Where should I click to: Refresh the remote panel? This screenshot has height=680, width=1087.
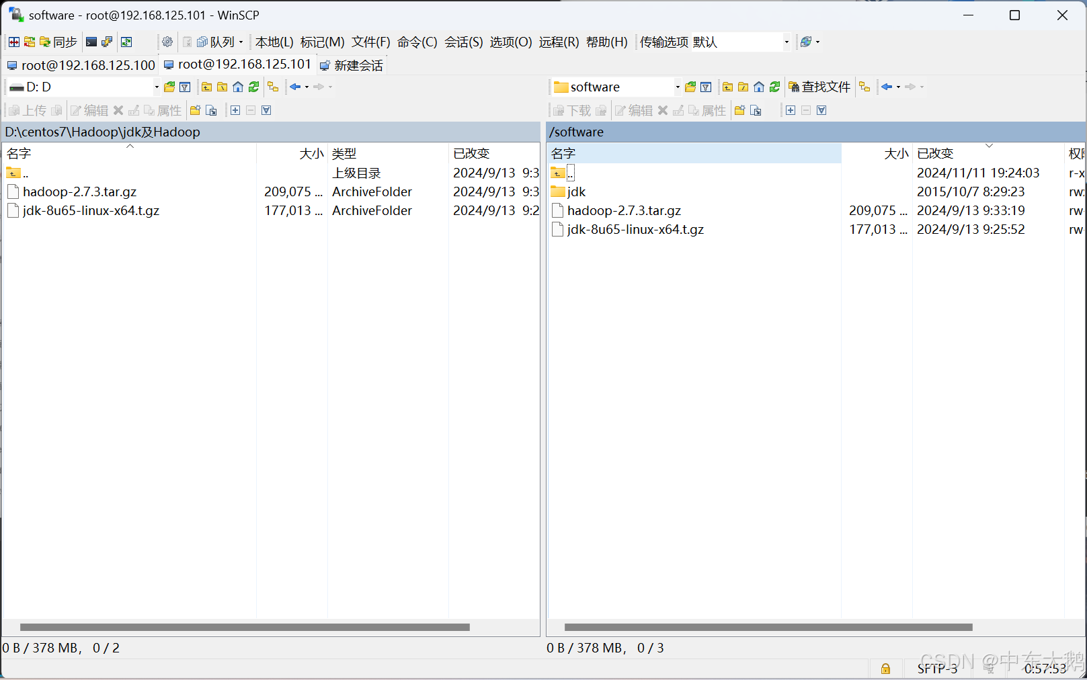[x=774, y=87]
